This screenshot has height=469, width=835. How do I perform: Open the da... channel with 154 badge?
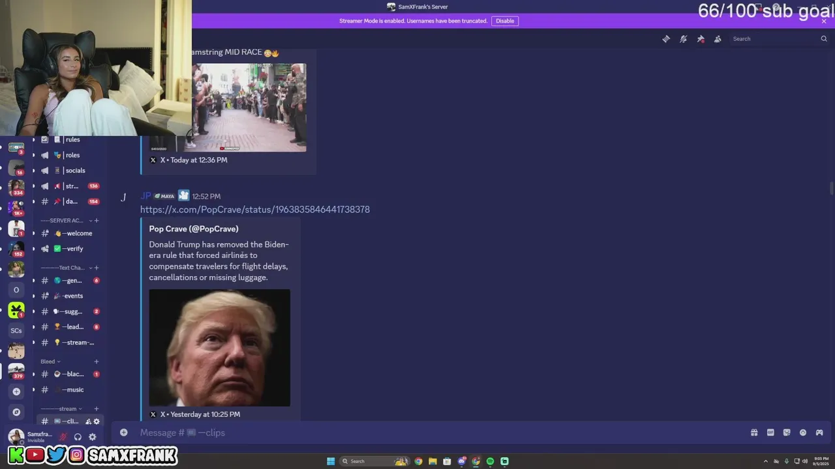pos(70,201)
